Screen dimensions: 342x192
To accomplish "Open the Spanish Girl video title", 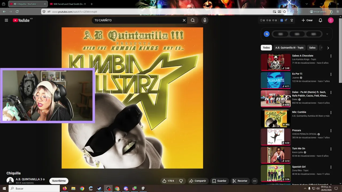I will (x=299, y=167).
